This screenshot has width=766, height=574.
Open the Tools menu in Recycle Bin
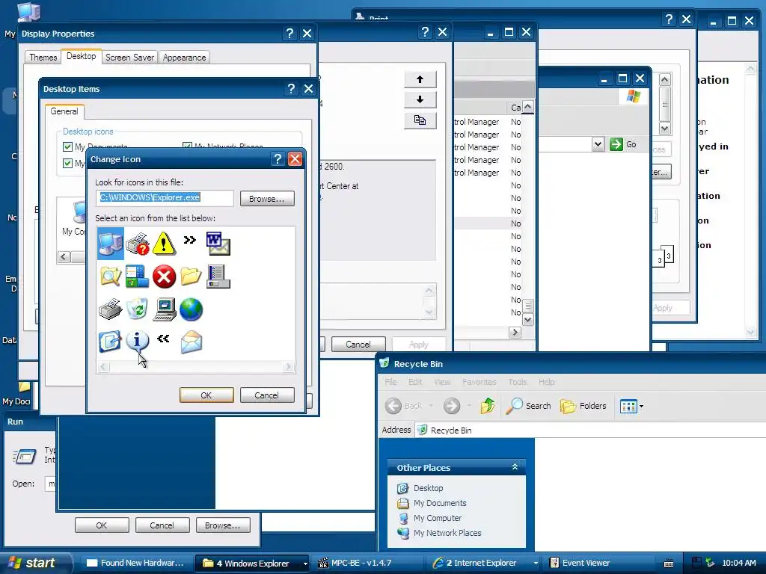point(518,382)
